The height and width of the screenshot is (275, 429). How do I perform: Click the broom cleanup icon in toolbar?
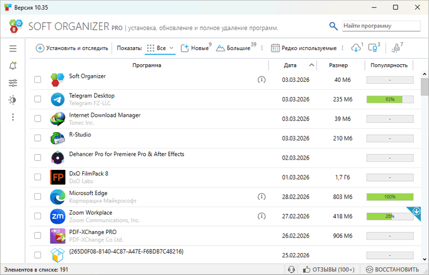pyautogui.click(x=395, y=48)
